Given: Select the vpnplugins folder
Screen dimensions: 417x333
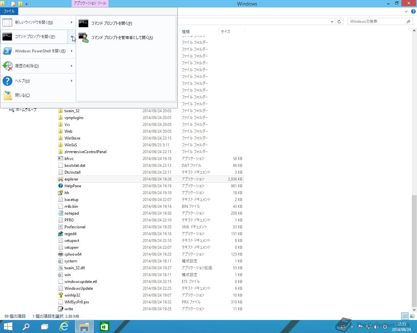Looking at the screenshot, I should tap(74, 118).
